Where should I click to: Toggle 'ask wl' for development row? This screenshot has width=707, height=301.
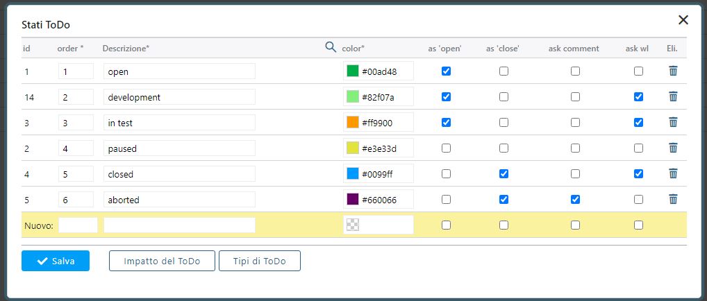(x=638, y=96)
